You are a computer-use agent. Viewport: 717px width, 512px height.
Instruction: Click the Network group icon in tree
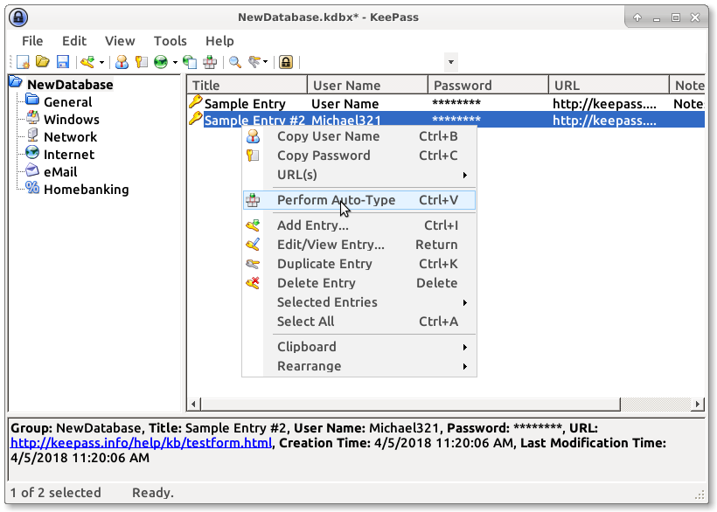tap(32, 135)
